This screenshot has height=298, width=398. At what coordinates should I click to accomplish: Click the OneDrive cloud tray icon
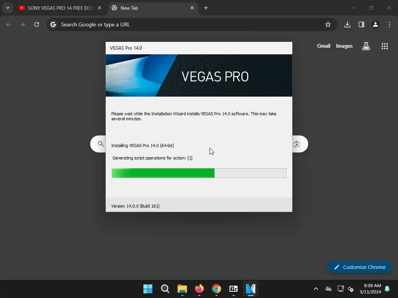pos(328,289)
